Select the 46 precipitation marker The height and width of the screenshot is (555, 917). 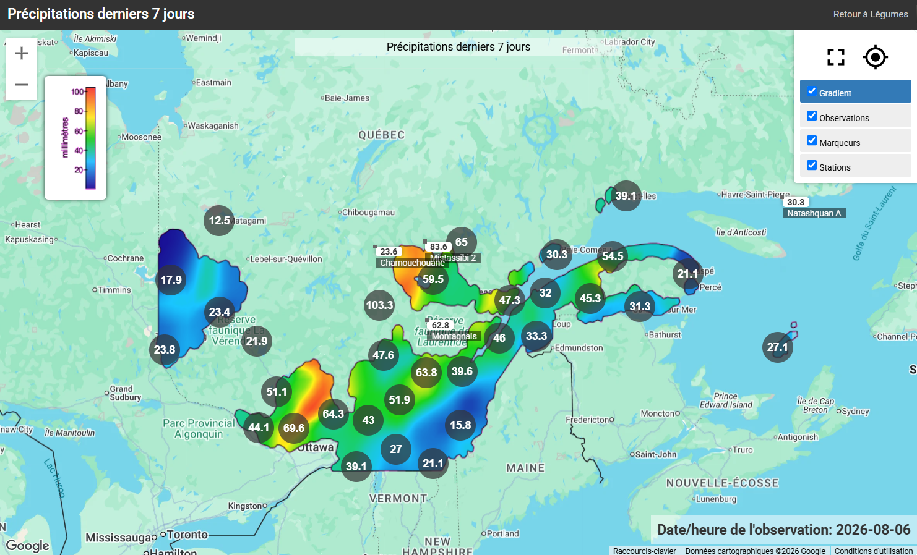pyautogui.click(x=499, y=338)
